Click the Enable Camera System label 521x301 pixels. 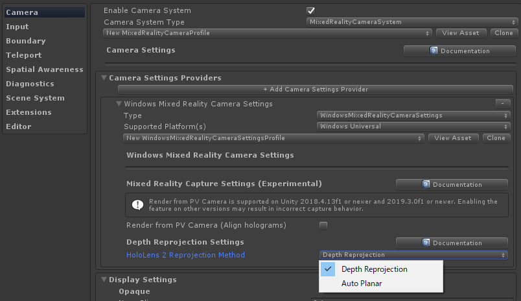click(148, 10)
